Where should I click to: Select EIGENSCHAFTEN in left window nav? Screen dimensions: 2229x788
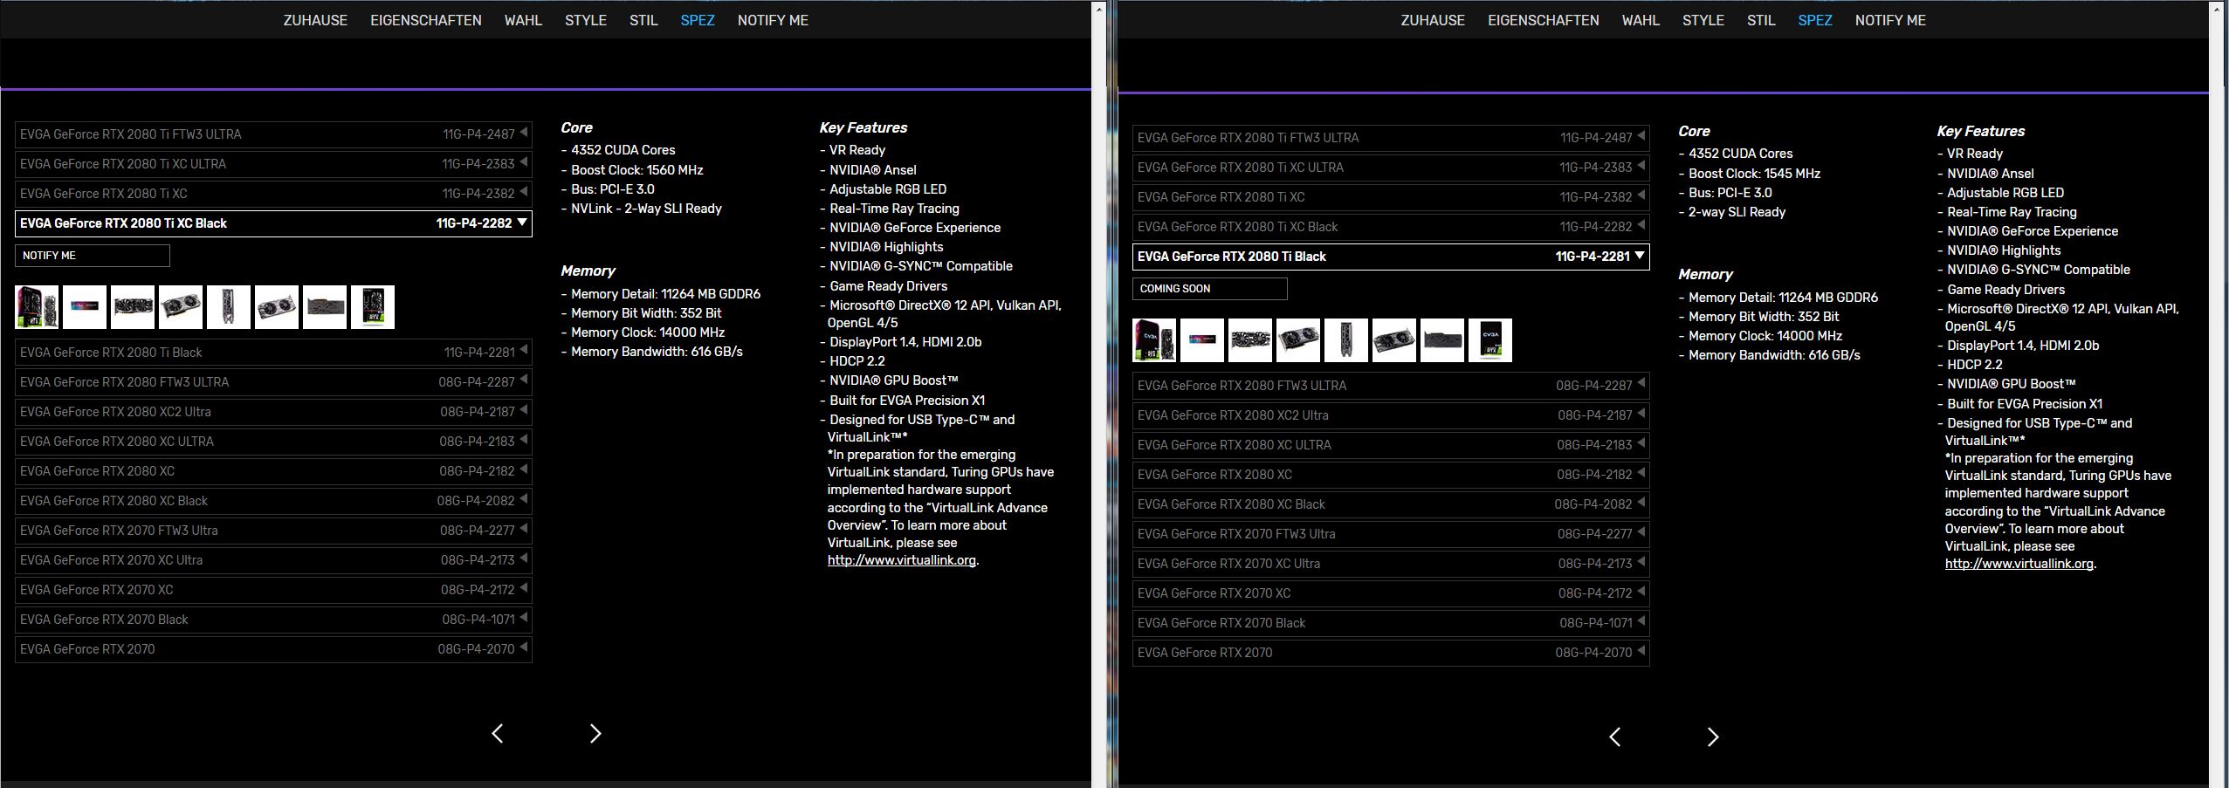click(425, 20)
